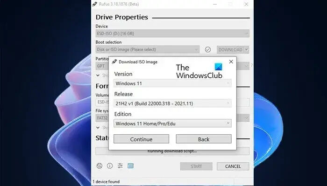The height and width of the screenshot is (186, 327).
Task: Open the Device dropdown ESD-ISO
Action: coord(172,33)
